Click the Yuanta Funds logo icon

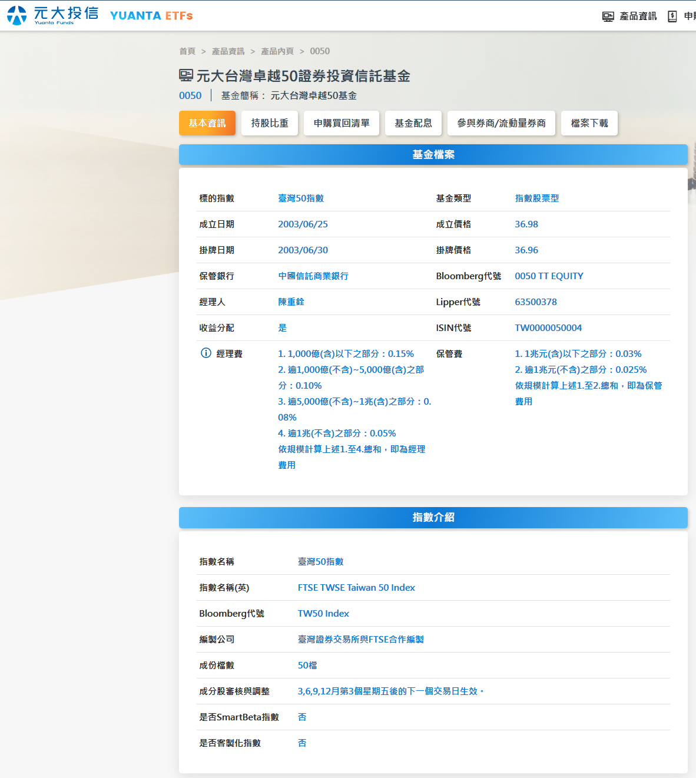[x=17, y=15]
